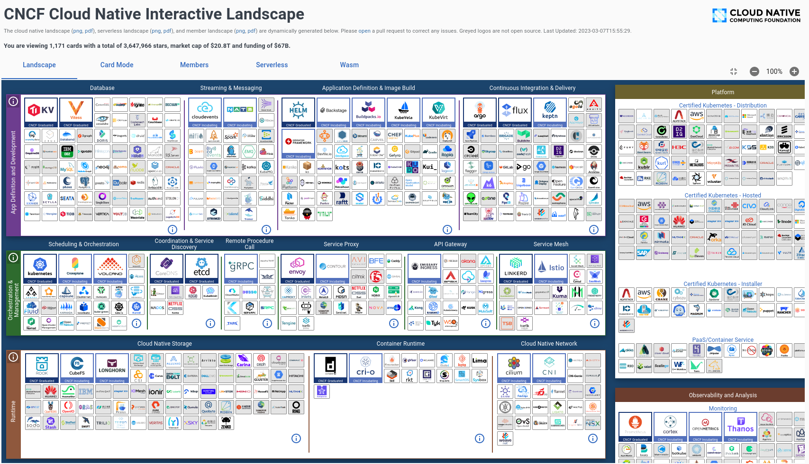Screen dimensions: 809x464
Task: Select the Envoy proxy card
Action: (298, 269)
